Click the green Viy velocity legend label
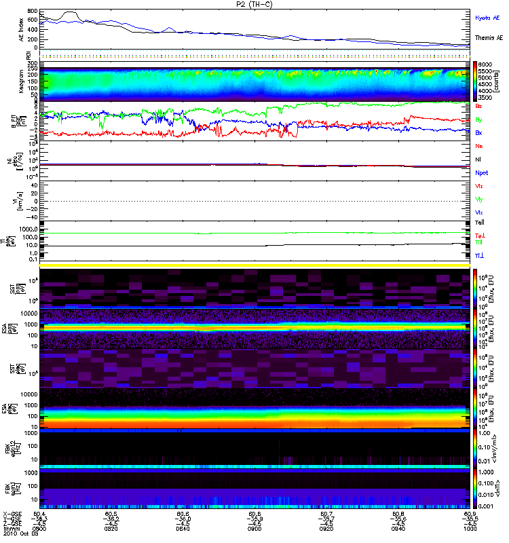509x543 pixels. [478, 200]
